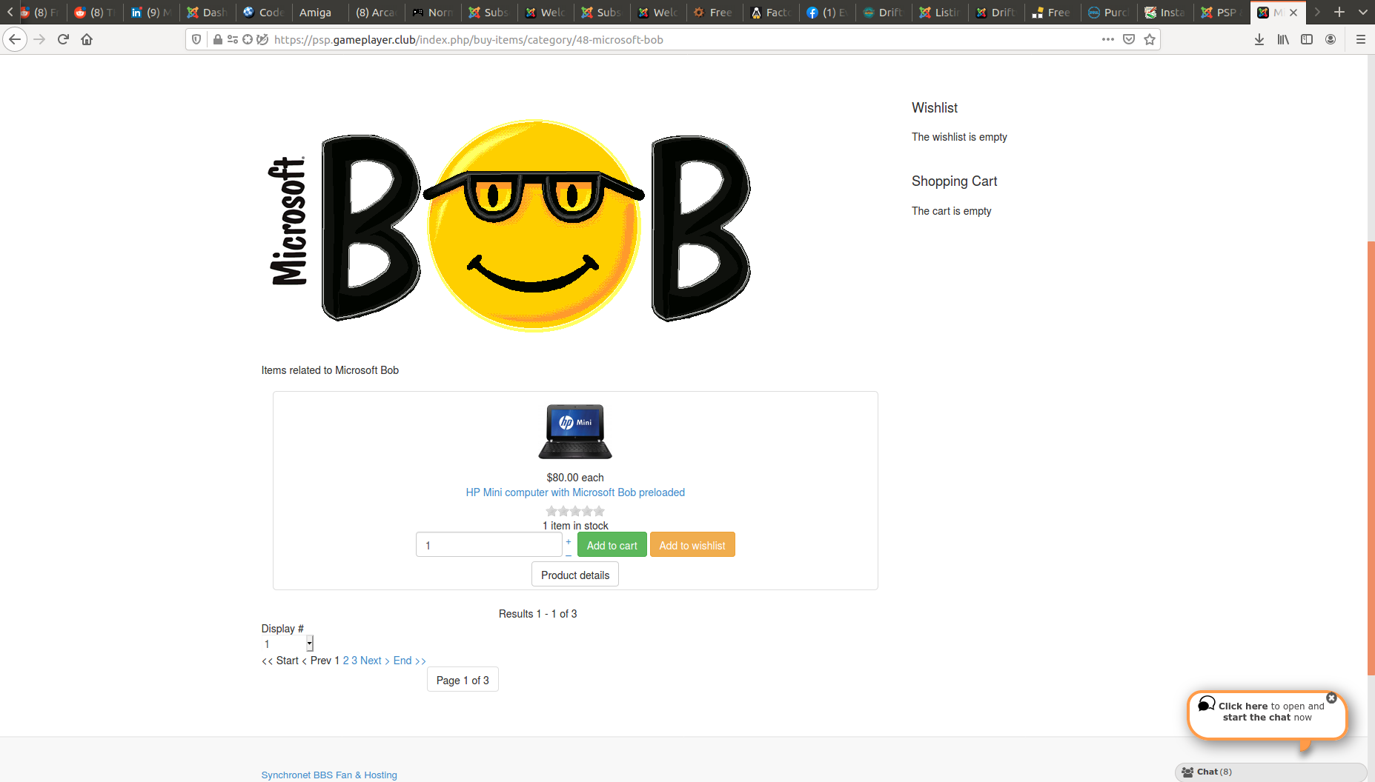Viewport: 1375px width, 782px height.
Task: View site security padlock information
Action: coord(217,39)
